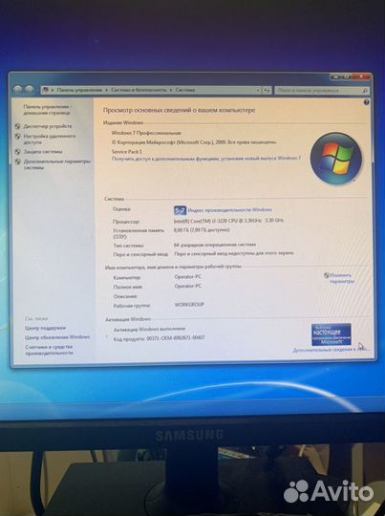
Task: Open Центр обновления Windows link
Action: click(57, 337)
